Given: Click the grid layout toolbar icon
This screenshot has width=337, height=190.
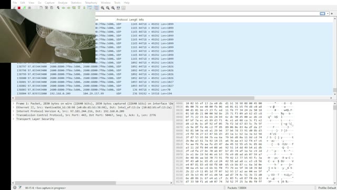Looking at the screenshot, I should [123, 8].
